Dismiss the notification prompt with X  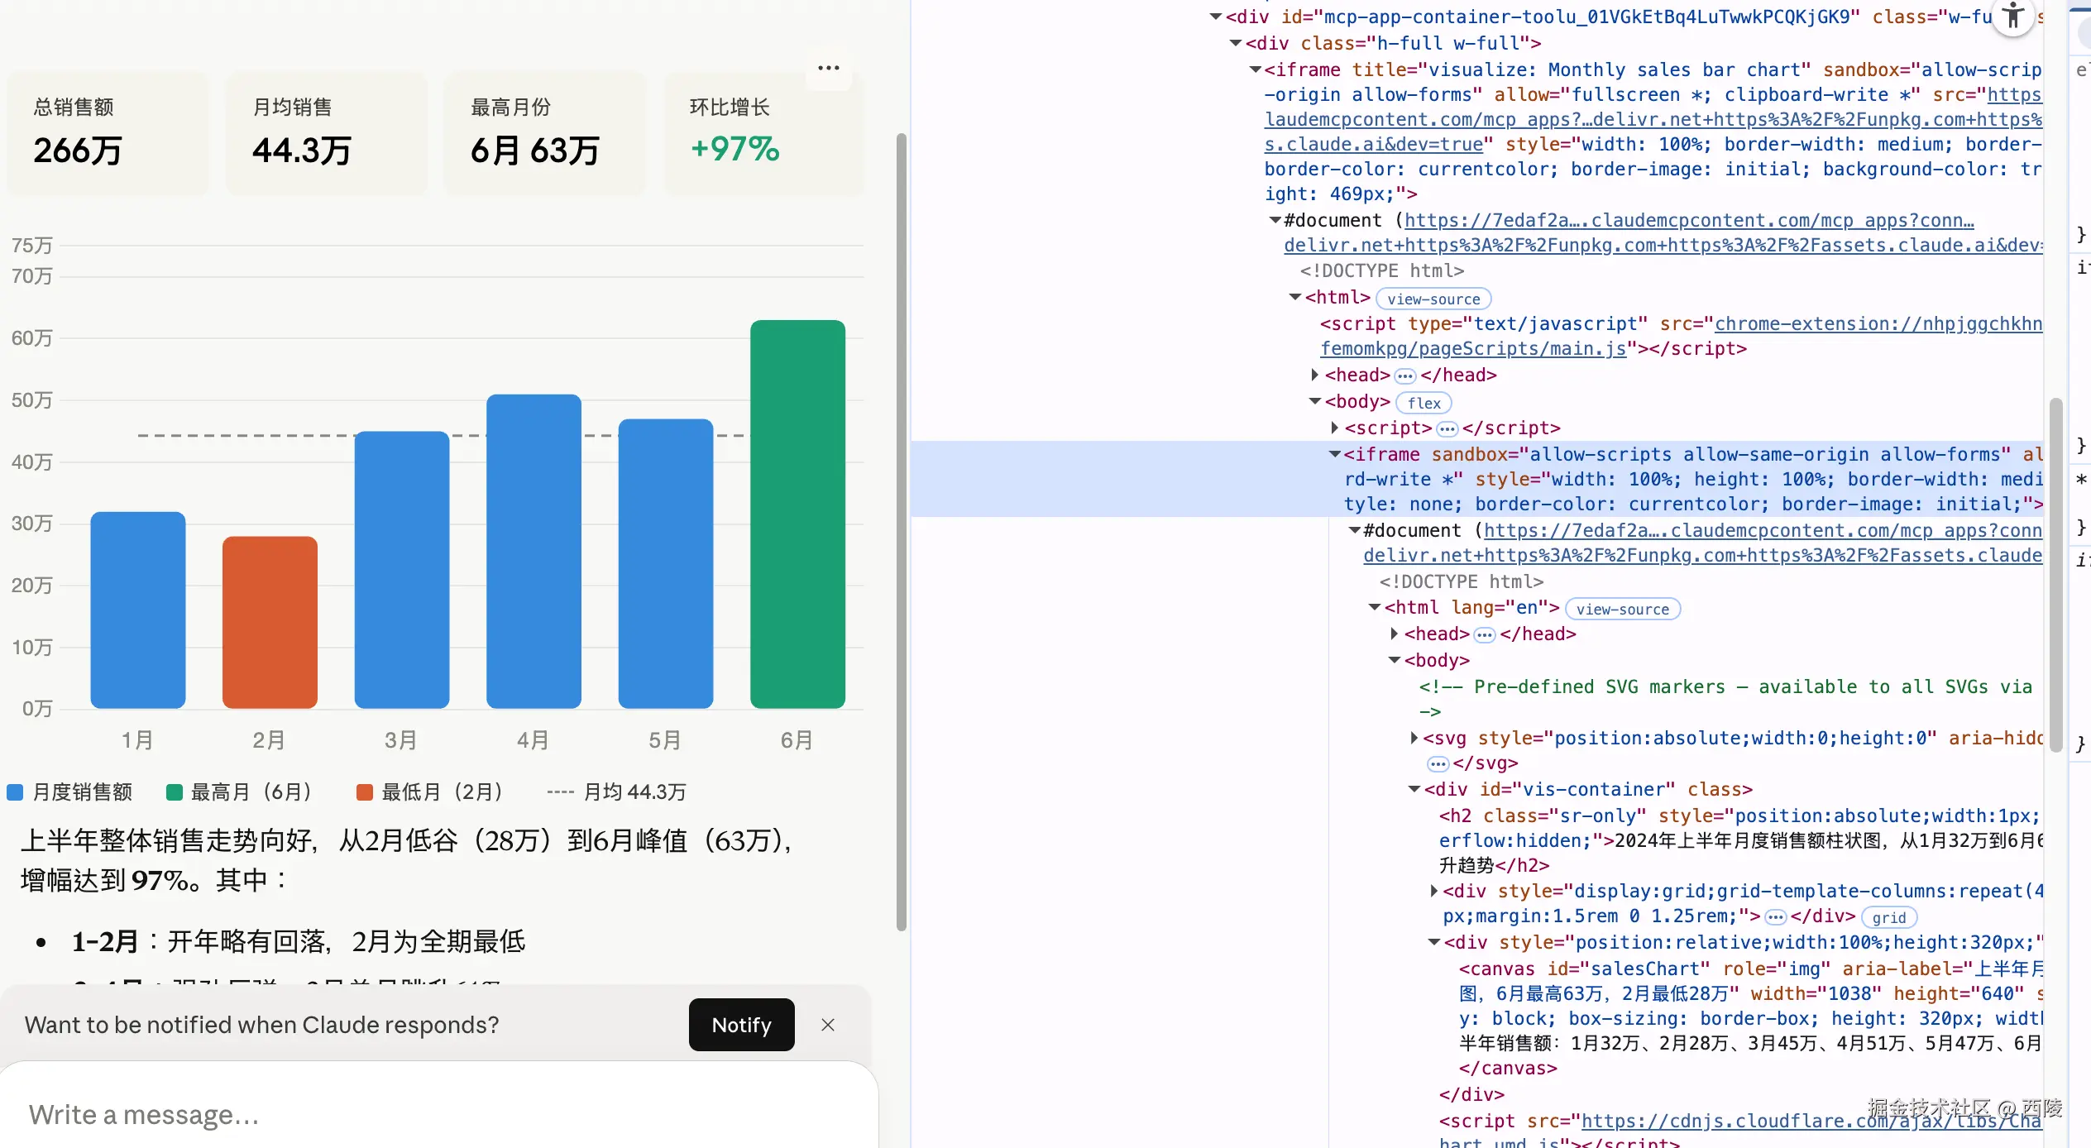(x=828, y=1025)
